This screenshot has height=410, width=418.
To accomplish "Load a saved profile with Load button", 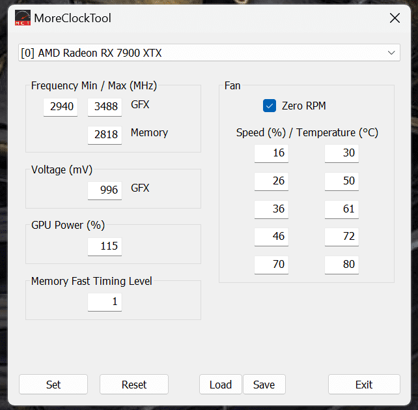I will click(x=220, y=385).
